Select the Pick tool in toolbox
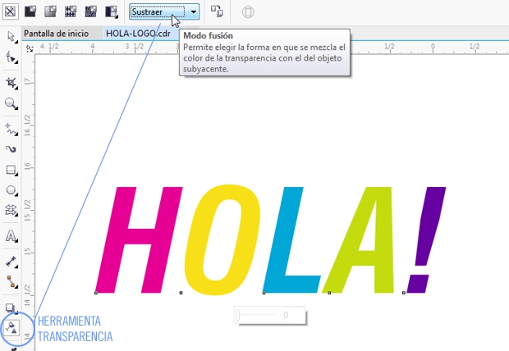 (11, 37)
